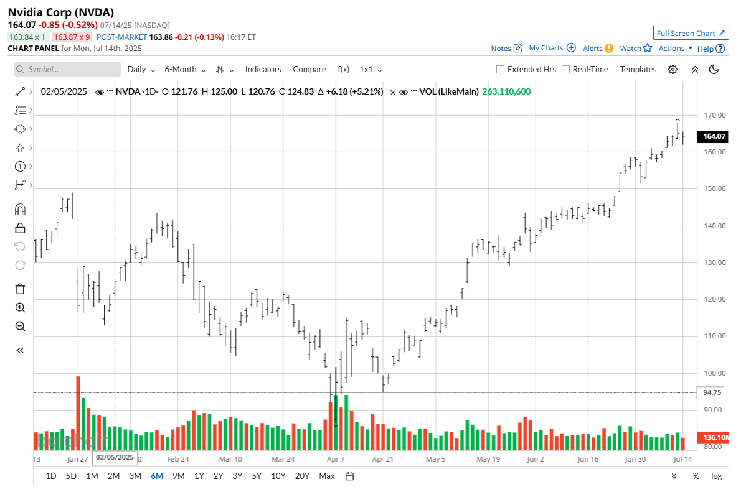Screen dimensions: 746x492
Task: Open chart settings gear
Action: pos(673,70)
